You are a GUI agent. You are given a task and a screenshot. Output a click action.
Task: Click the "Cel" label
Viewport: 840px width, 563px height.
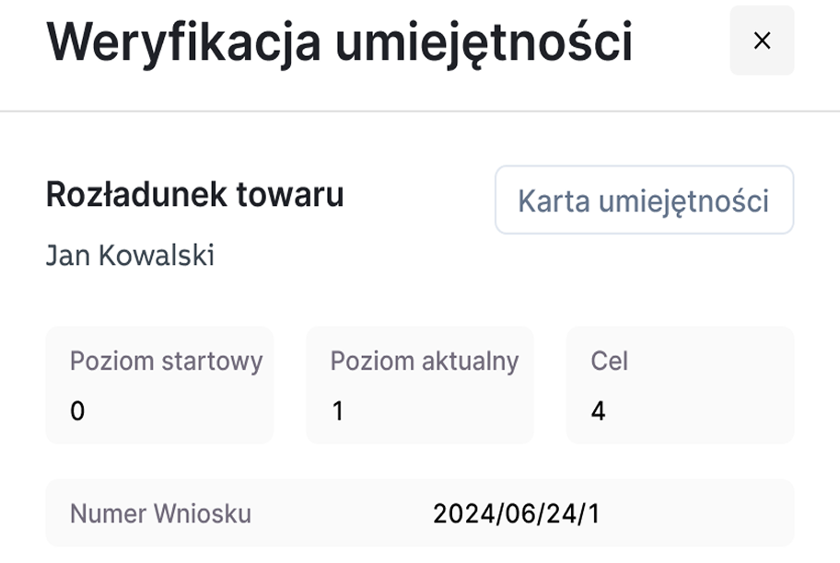609,361
